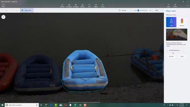Click the Done button

[x=182, y=56]
